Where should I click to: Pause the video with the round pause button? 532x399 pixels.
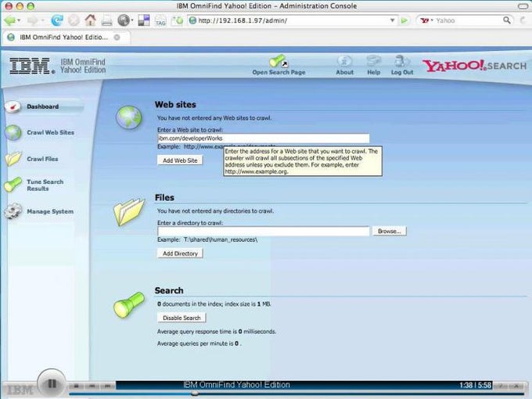(52, 383)
